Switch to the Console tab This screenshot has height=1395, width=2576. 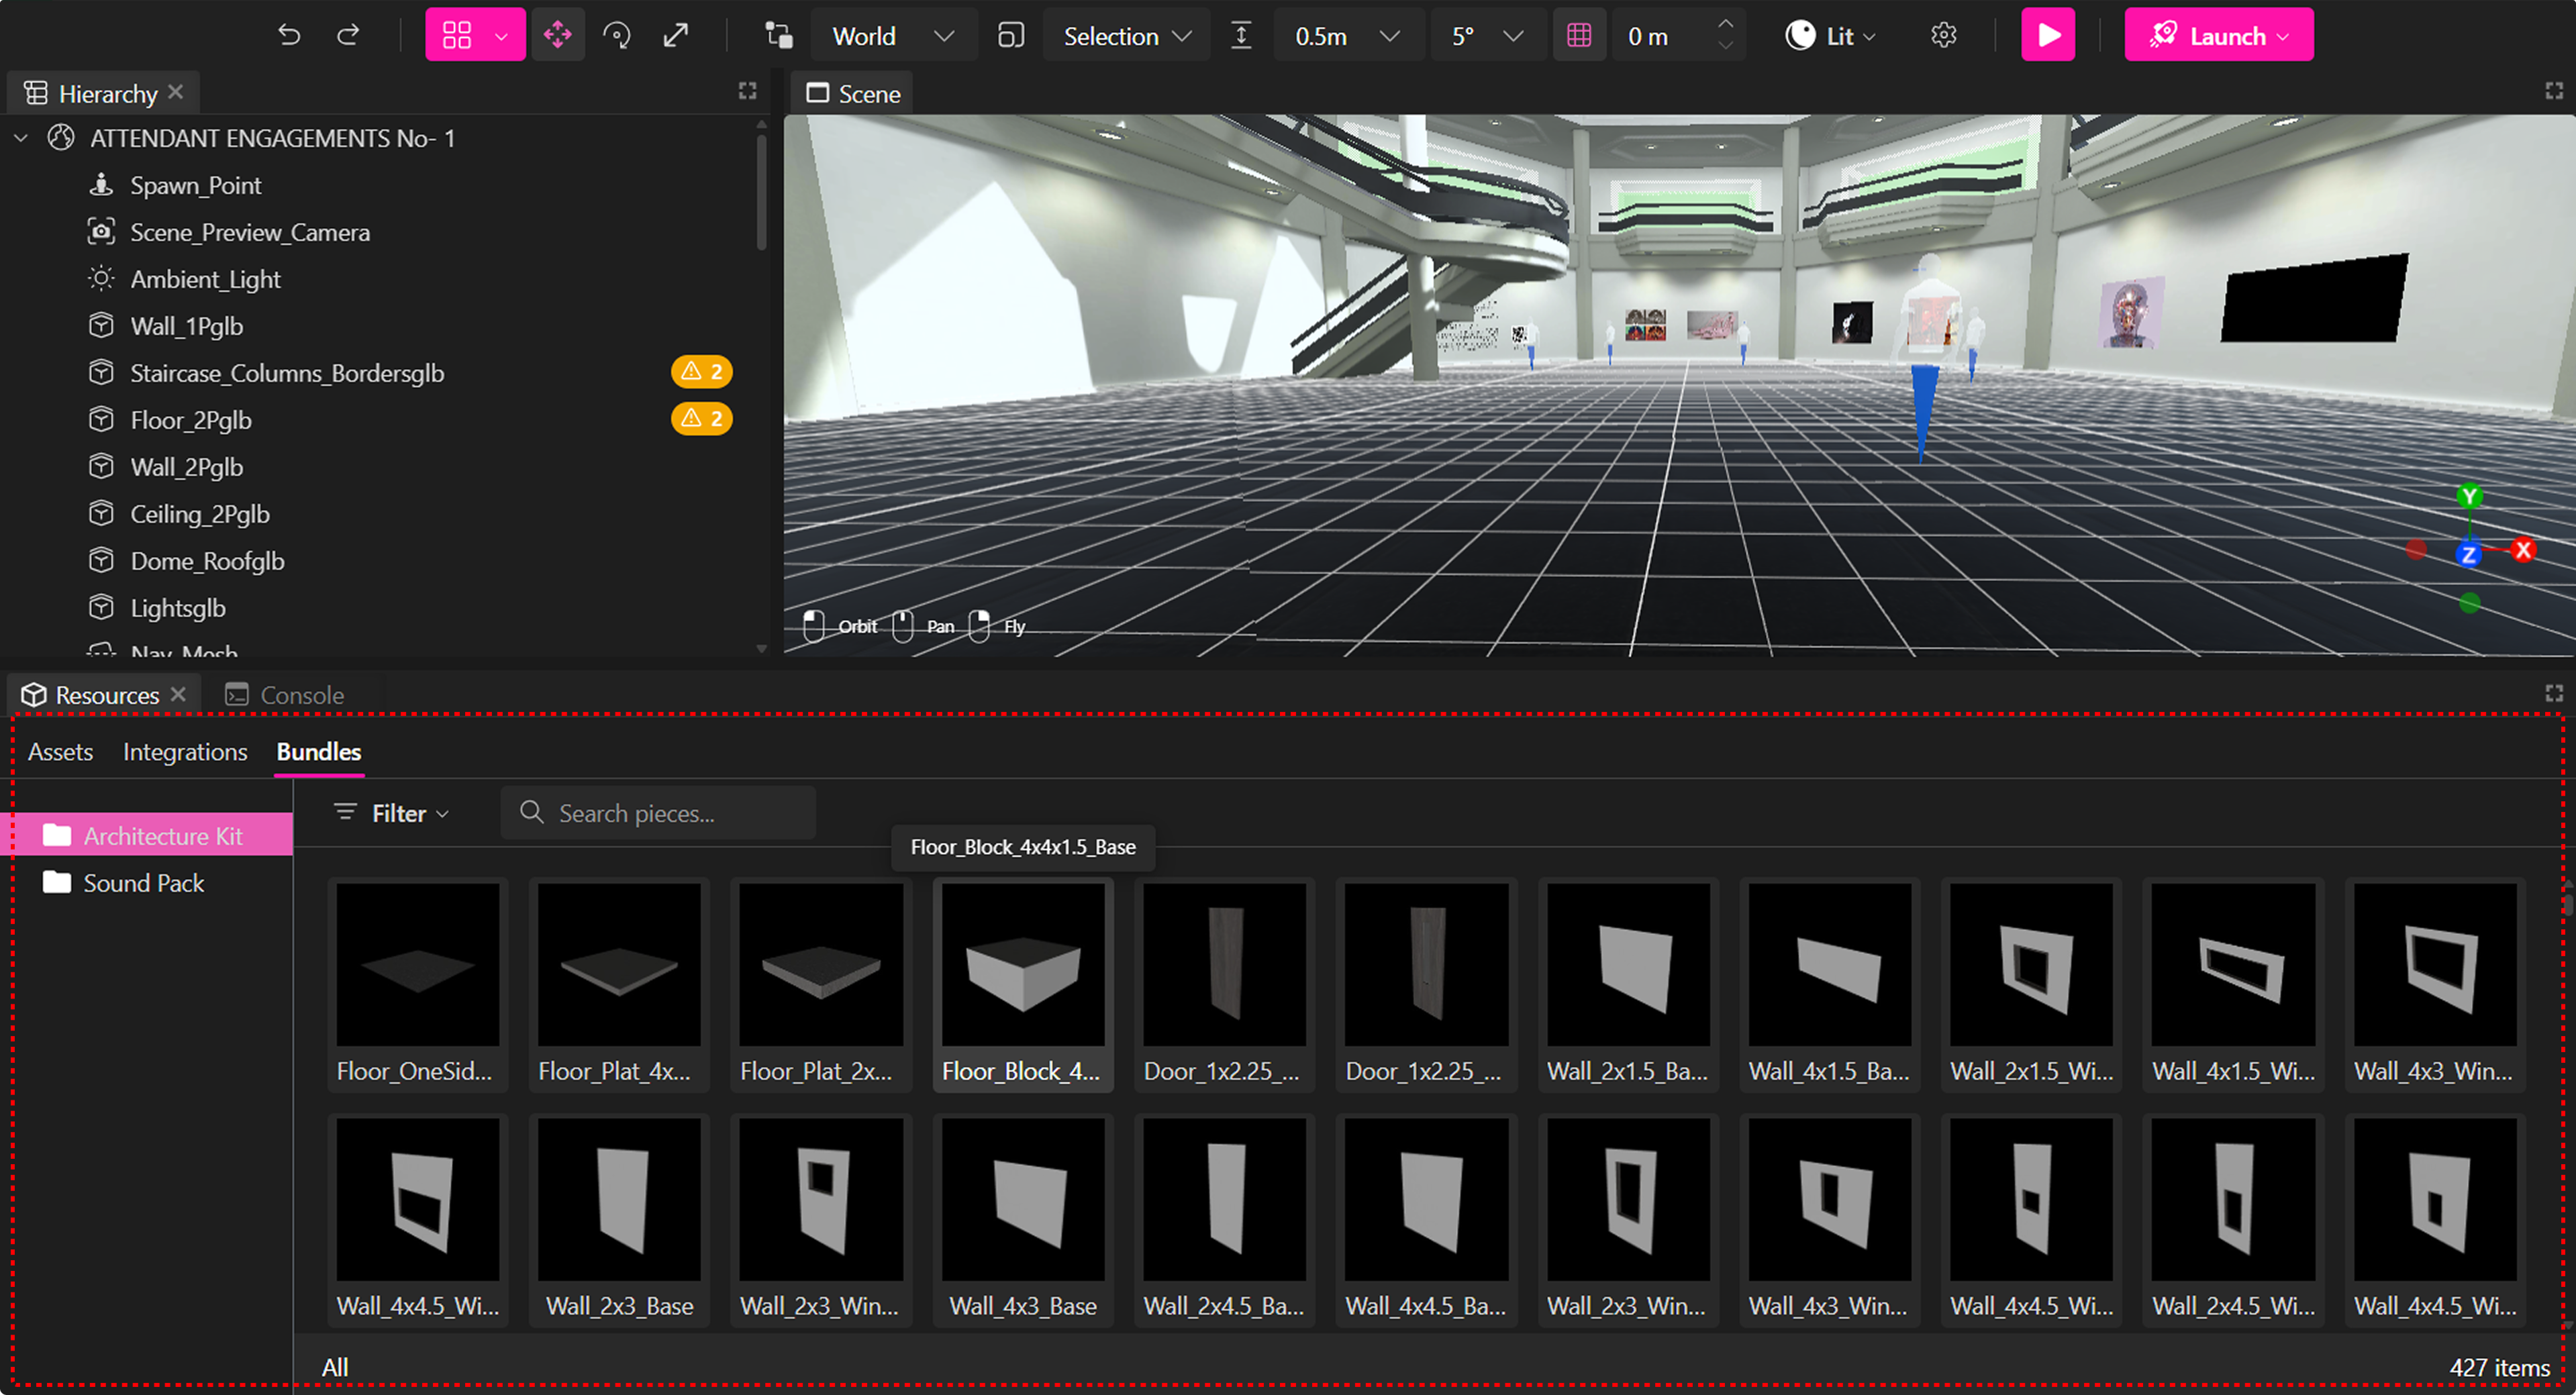coord(300,694)
